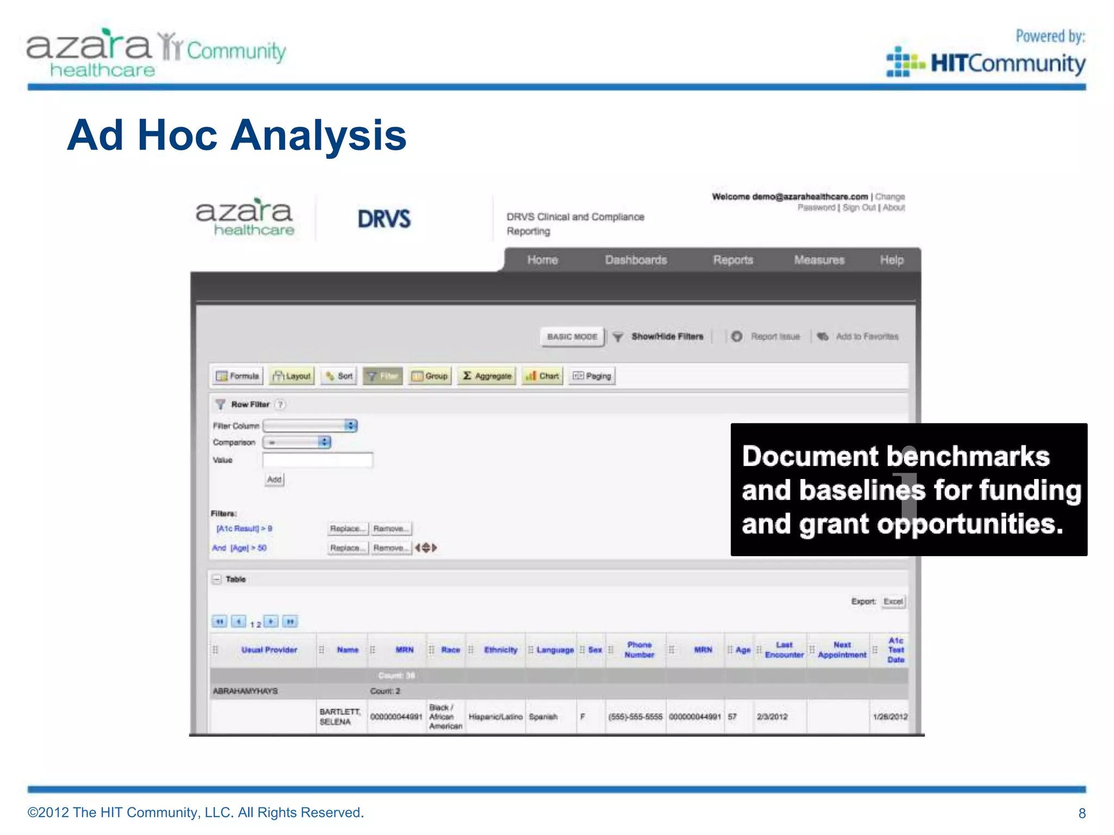
Task: Click Replace for A1c Result filter
Action: [x=348, y=528]
